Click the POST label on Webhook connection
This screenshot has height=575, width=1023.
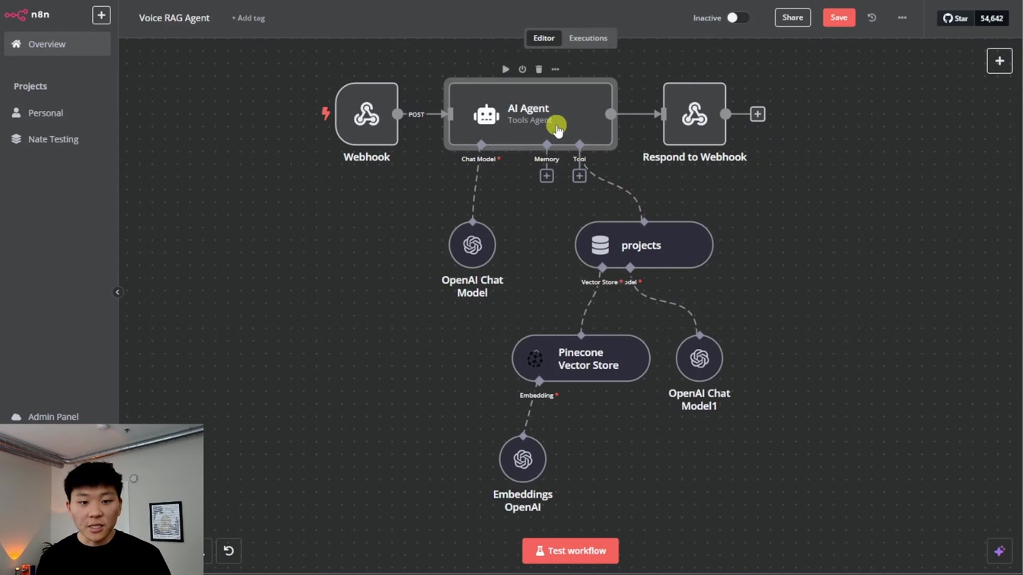(416, 115)
